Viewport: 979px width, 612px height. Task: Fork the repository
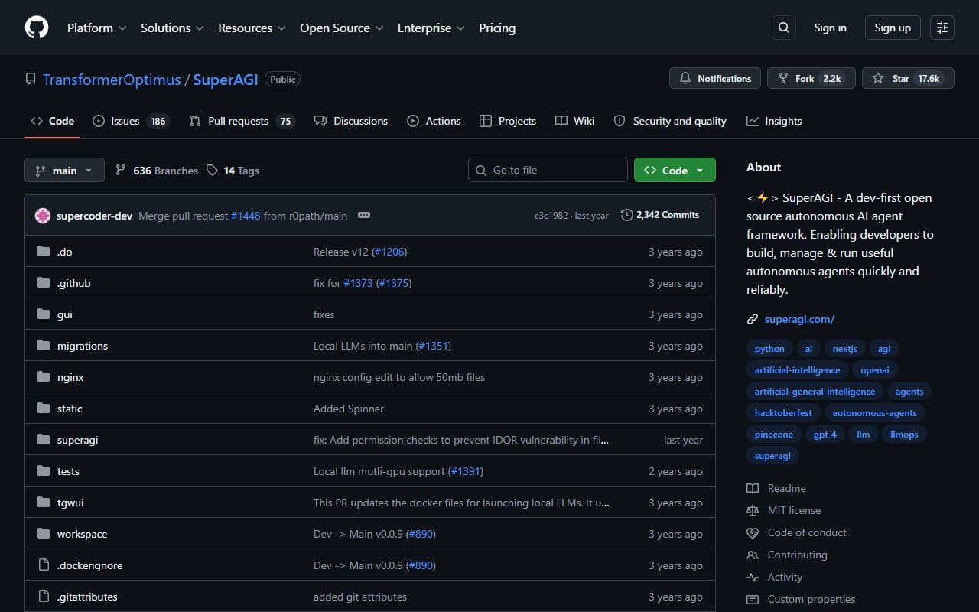click(x=811, y=78)
